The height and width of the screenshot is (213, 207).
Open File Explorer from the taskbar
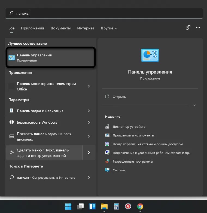pos(104,206)
